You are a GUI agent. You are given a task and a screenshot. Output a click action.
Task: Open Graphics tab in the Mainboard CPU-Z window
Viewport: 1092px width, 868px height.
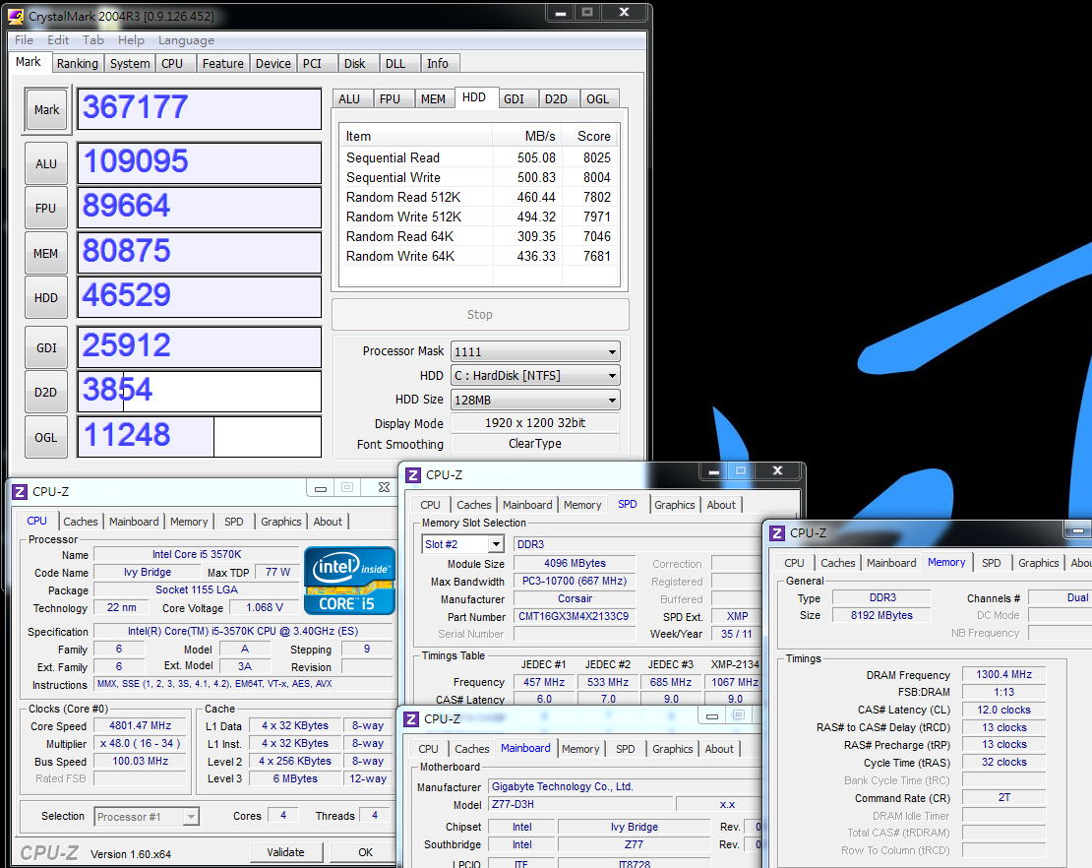673,748
